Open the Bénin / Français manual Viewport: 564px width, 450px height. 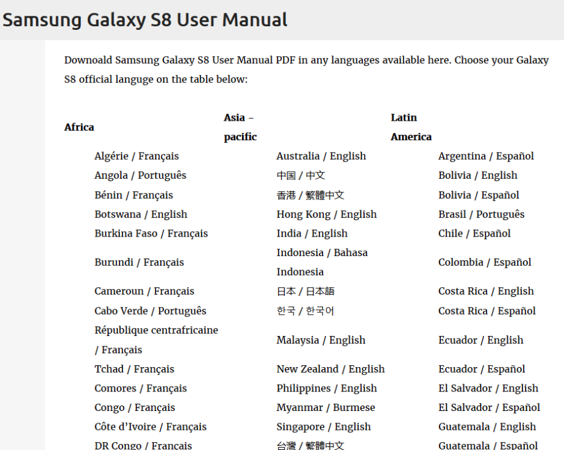click(134, 195)
